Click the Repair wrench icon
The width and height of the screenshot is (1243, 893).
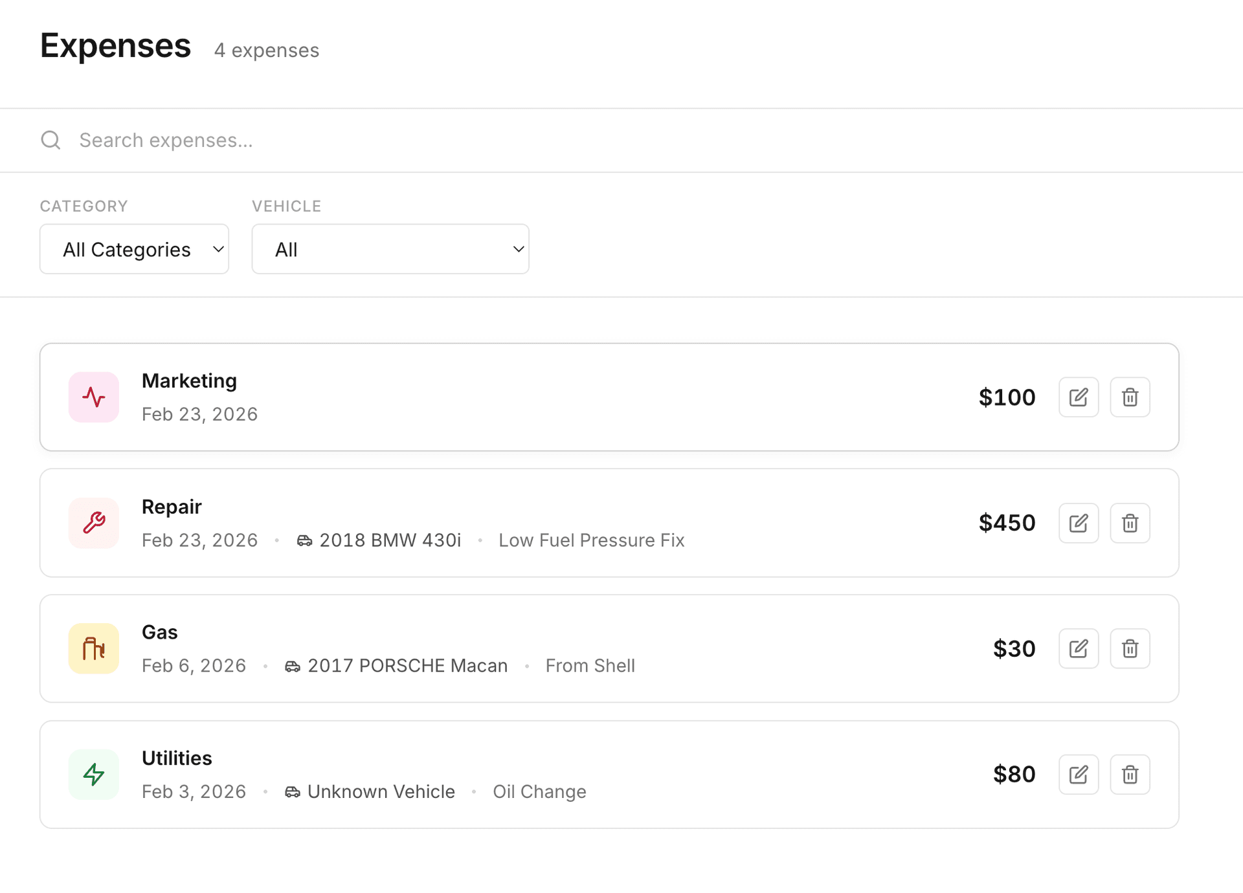(x=94, y=523)
